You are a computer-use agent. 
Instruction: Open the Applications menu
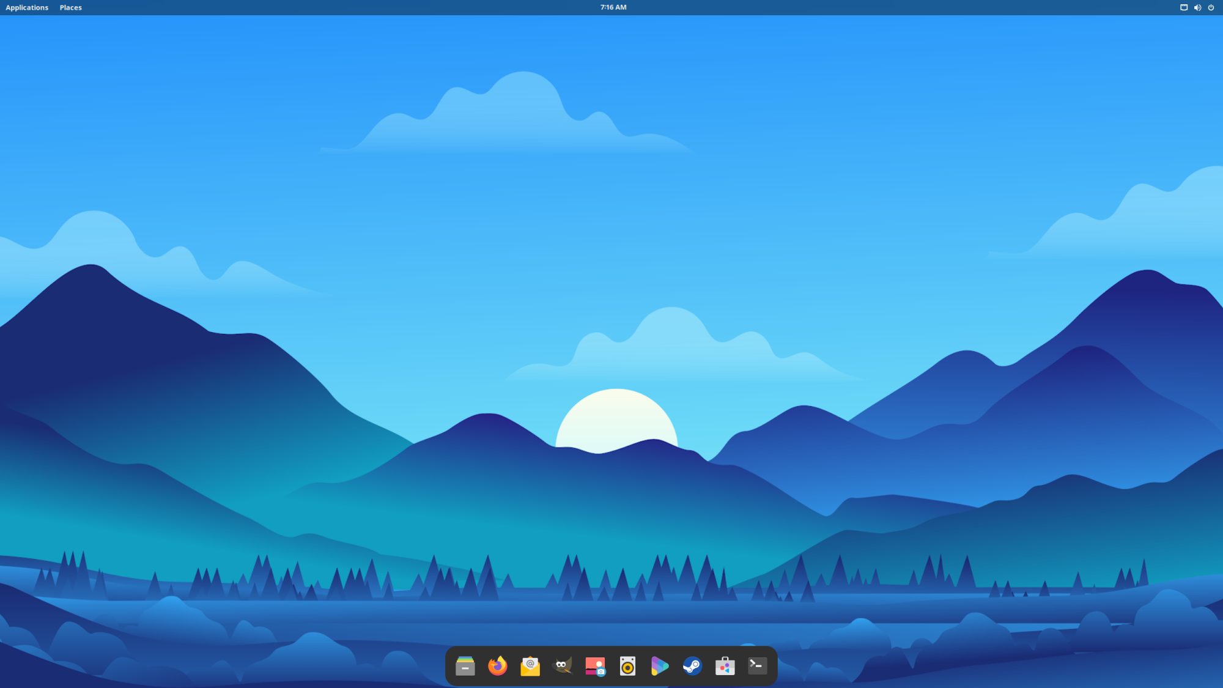(27, 7)
